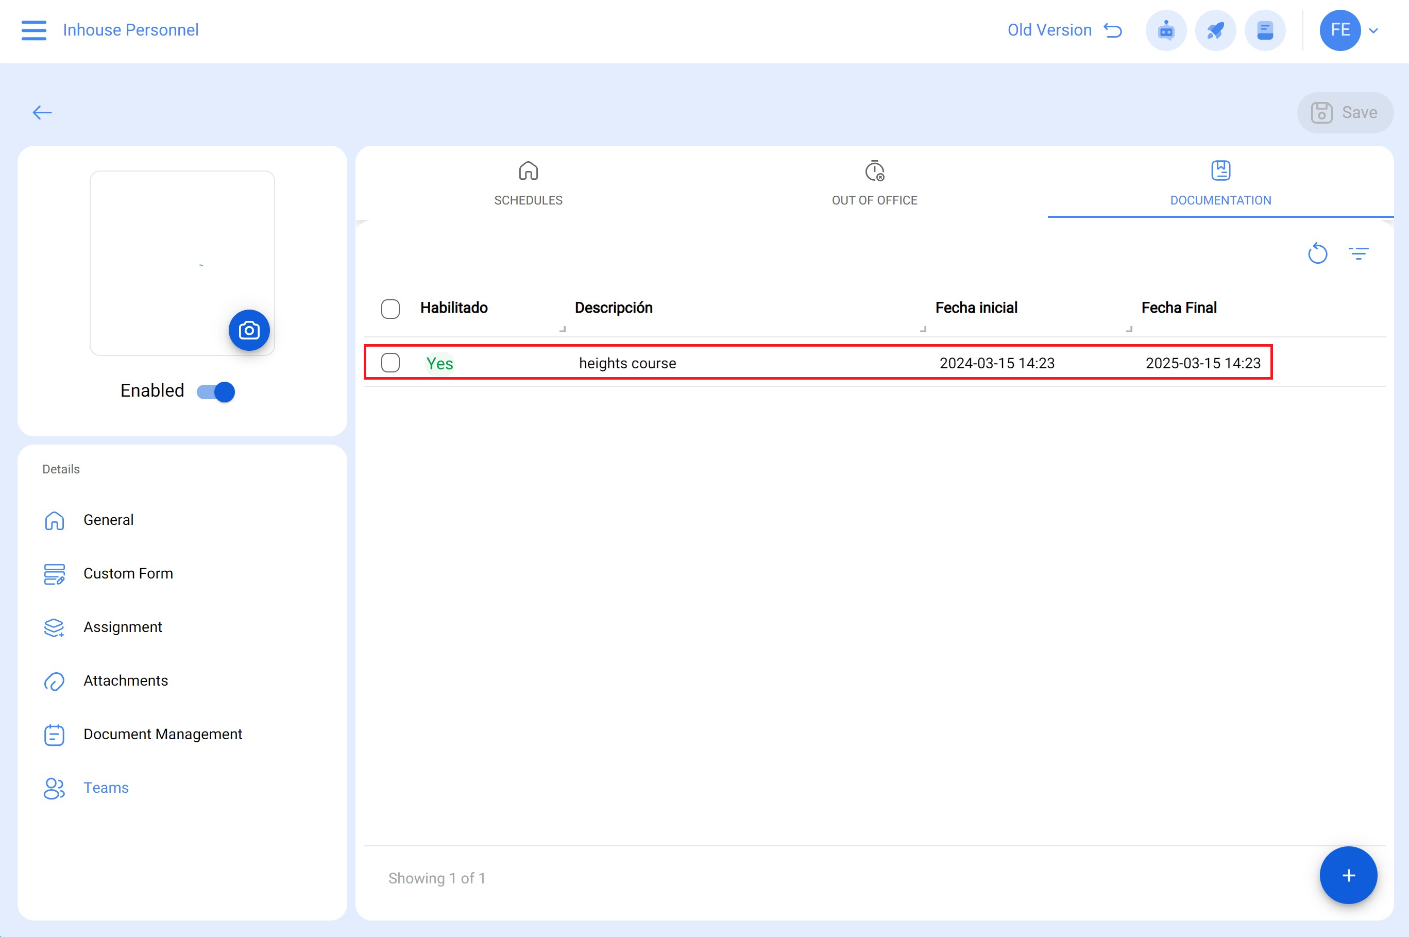The image size is (1409, 937).
Task: Click the camera icon on the profile photo
Action: 249,330
